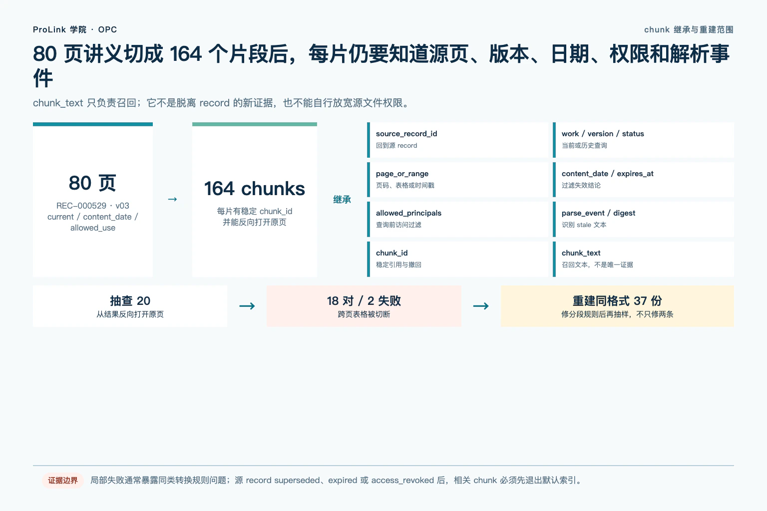Click the subtitle 'chunk_text 只负责召回'
The width and height of the screenshot is (767, 511).
(222, 103)
